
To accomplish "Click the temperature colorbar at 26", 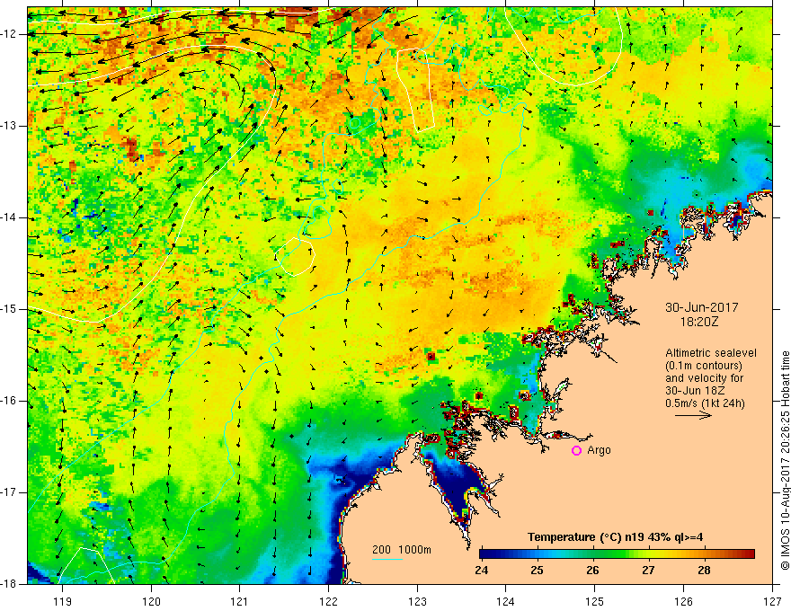I will pos(592,554).
